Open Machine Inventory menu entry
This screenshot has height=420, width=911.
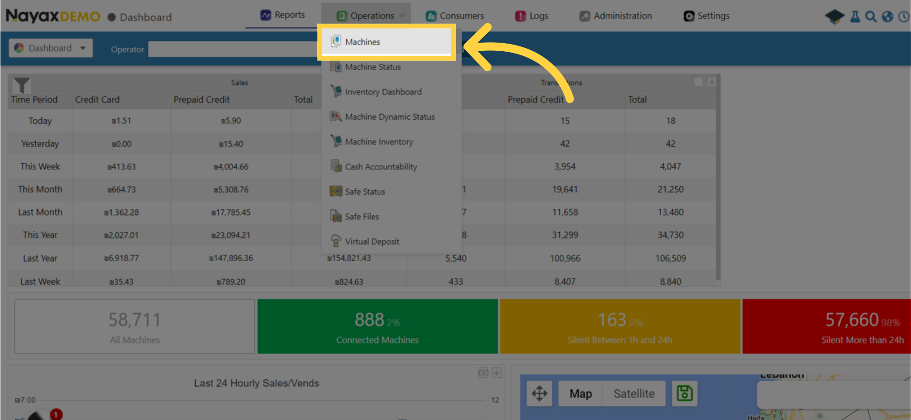point(379,142)
